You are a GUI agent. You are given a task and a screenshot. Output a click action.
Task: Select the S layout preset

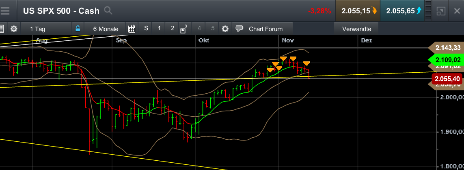point(146,29)
